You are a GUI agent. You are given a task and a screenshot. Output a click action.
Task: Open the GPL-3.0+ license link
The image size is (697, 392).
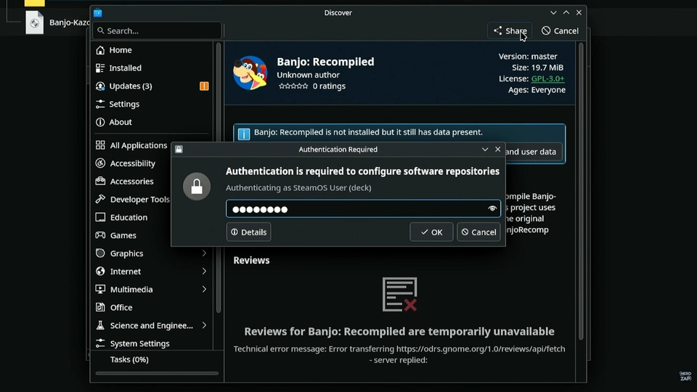click(x=547, y=78)
